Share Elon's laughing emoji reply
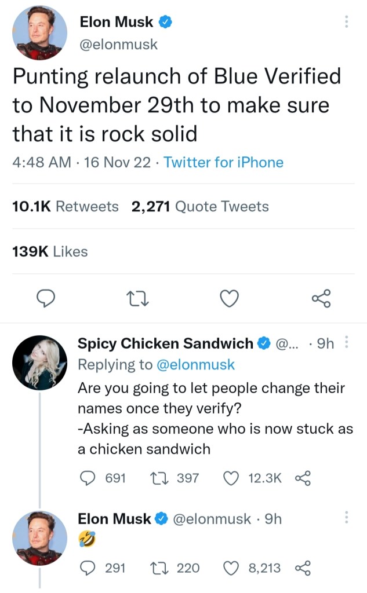 click(x=303, y=568)
